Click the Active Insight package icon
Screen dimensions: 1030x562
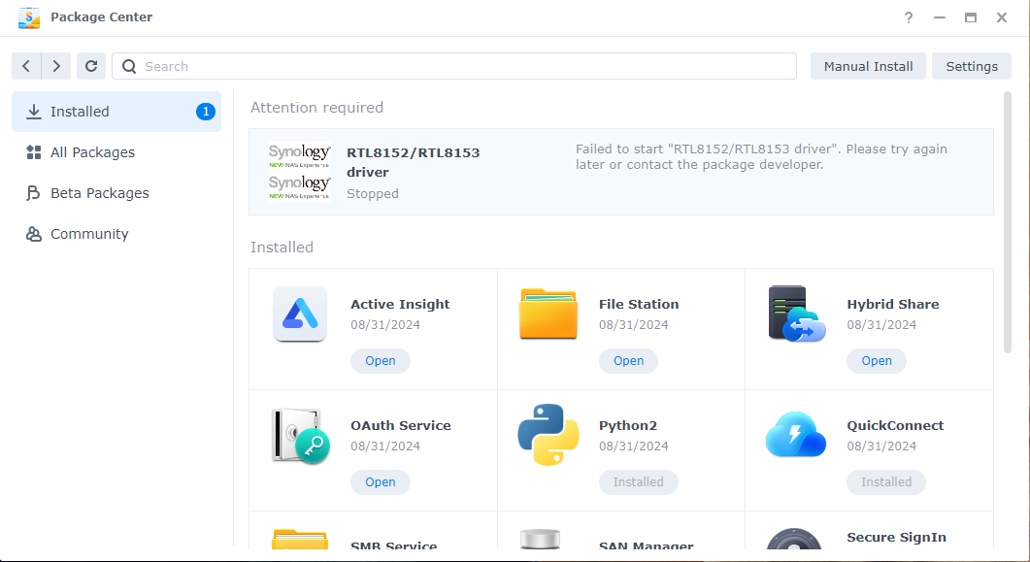(300, 314)
